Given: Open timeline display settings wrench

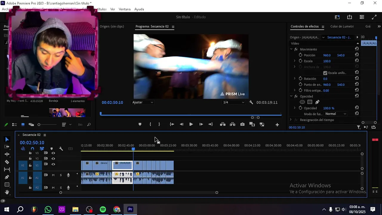Looking at the screenshot, I should [61, 149].
